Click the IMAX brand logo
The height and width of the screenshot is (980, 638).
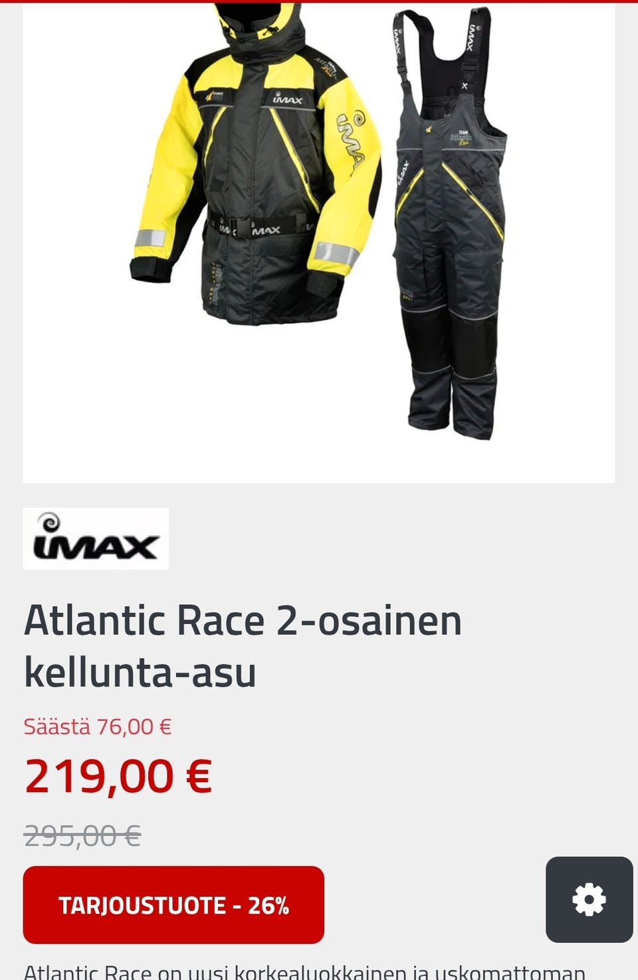pos(96,538)
